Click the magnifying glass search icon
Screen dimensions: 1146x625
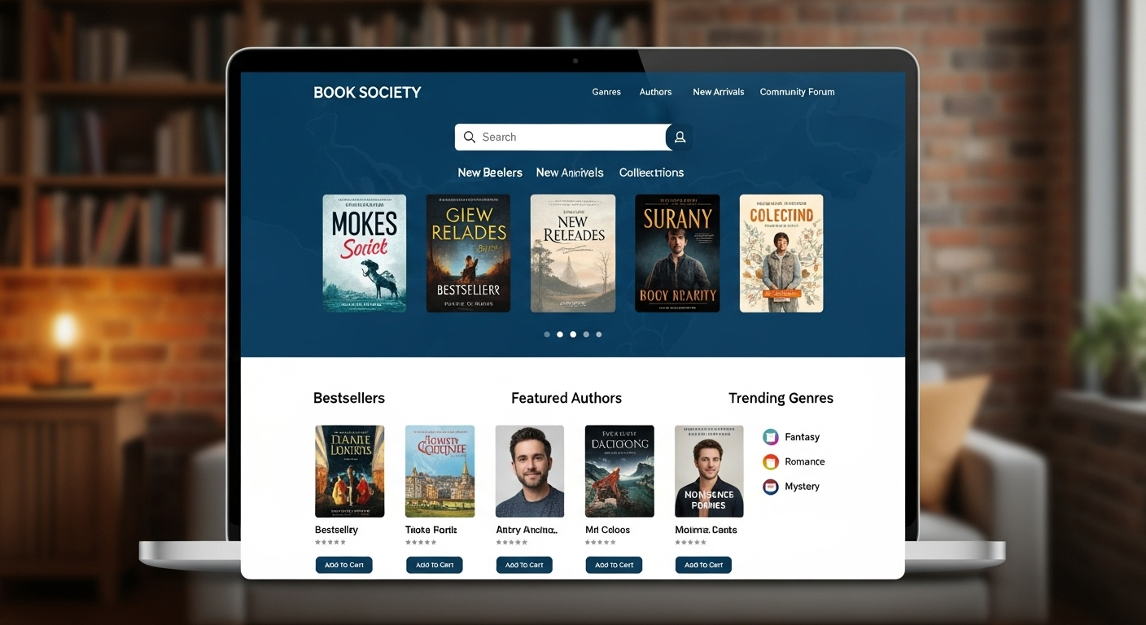point(470,138)
